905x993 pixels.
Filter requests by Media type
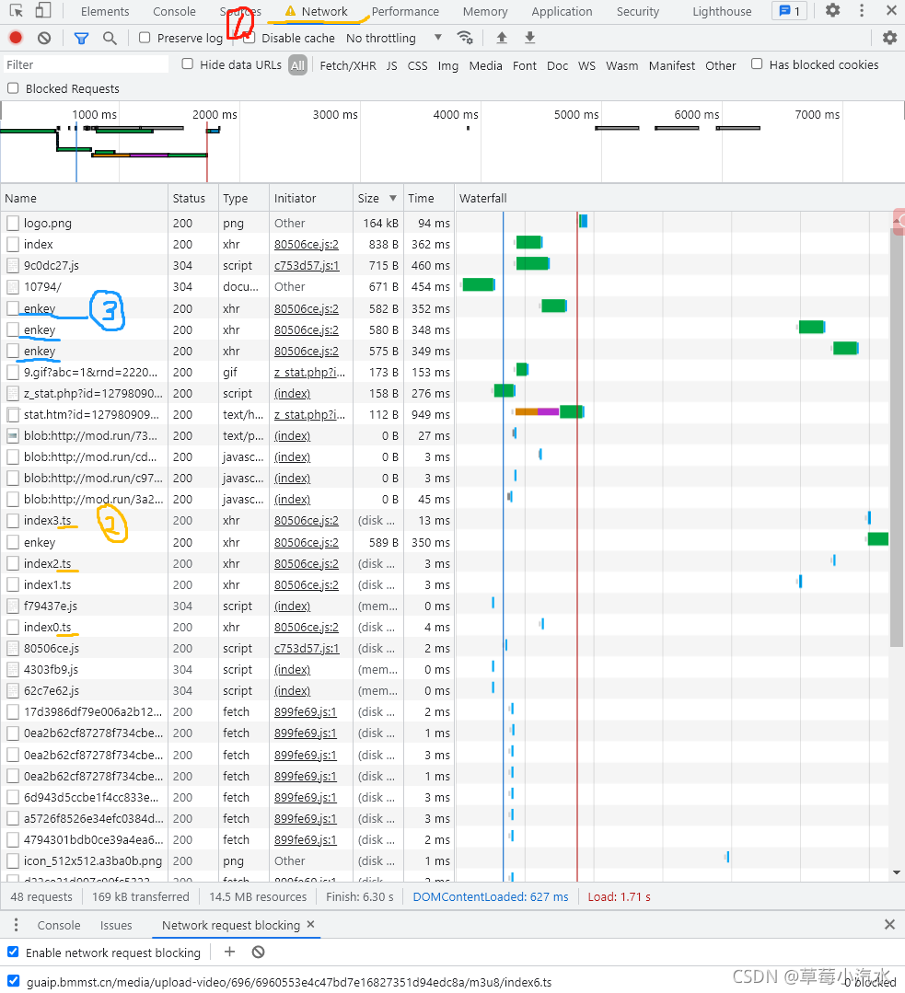pos(485,65)
